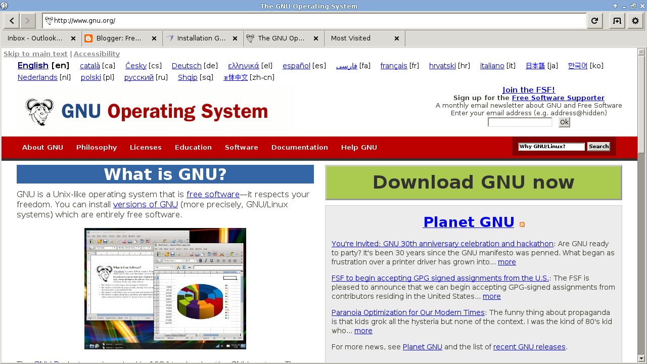The image size is (647, 364).
Task: Click the Planet GNU RSS feed icon
Action: click(522, 224)
